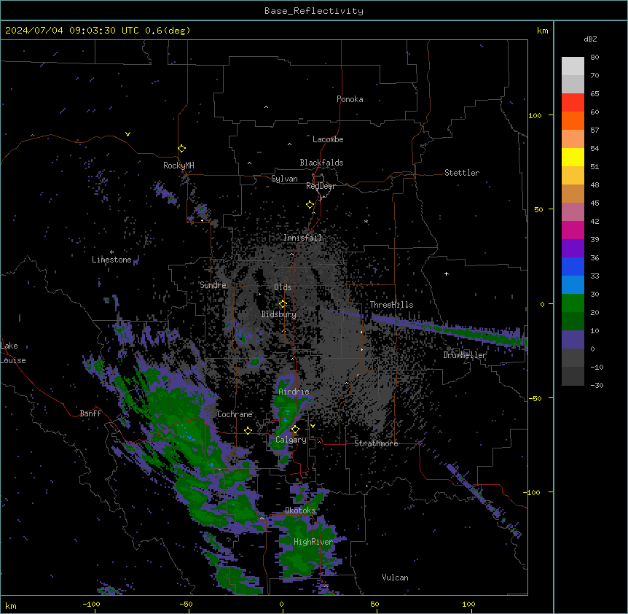Pick the orange 57-60 dBZ legend swatch
628x614 pixels.
pyautogui.click(x=573, y=120)
